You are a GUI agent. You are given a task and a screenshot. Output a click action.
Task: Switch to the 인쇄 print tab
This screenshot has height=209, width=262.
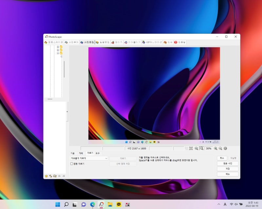pos(168,42)
